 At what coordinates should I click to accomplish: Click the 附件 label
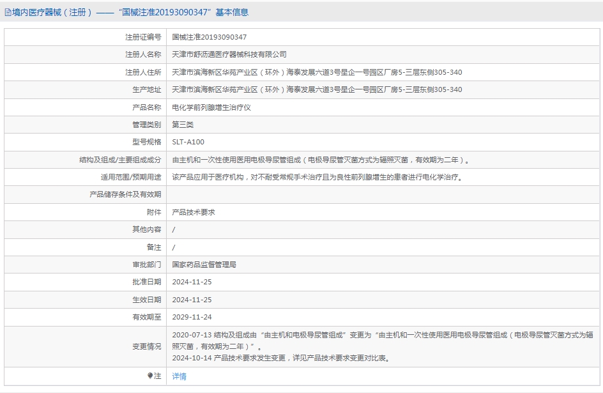click(x=154, y=212)
